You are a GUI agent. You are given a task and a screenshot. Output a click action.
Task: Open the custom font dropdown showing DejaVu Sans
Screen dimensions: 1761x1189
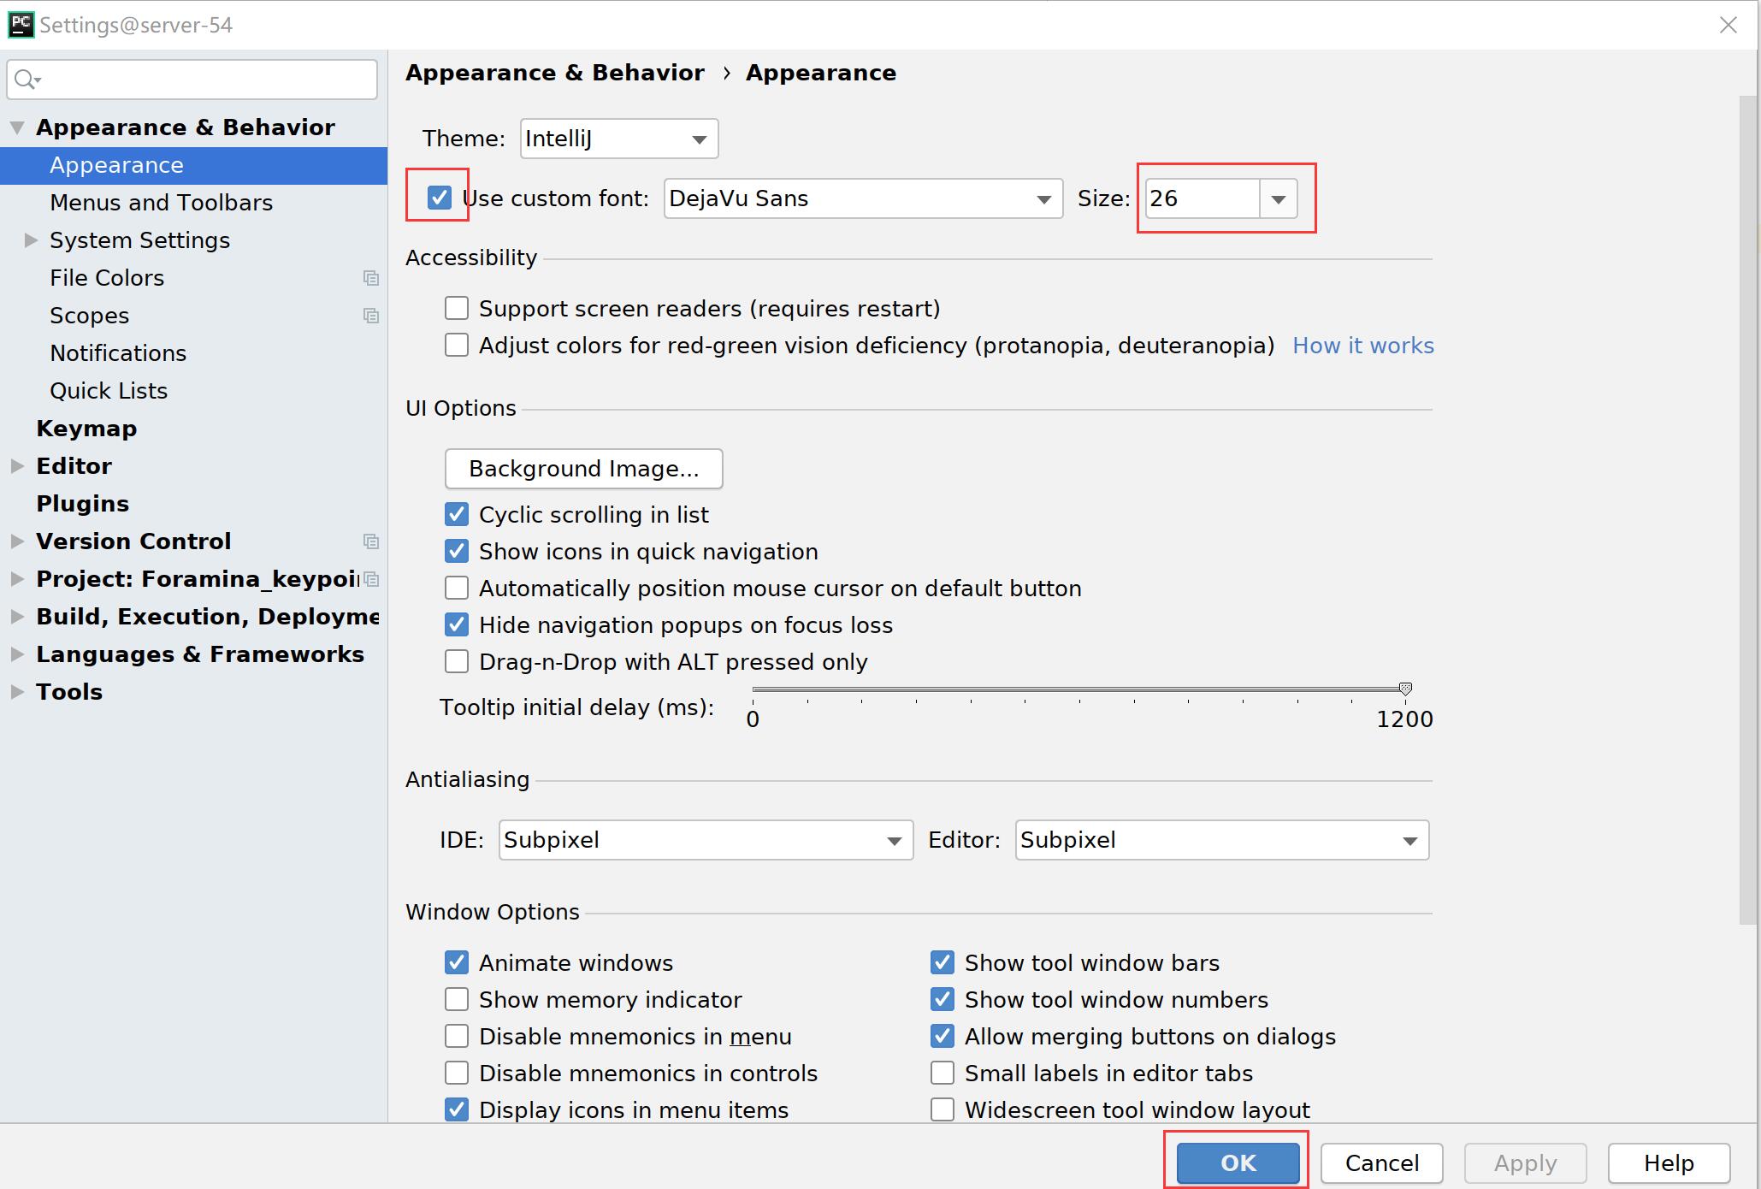tap(1043, 198)
